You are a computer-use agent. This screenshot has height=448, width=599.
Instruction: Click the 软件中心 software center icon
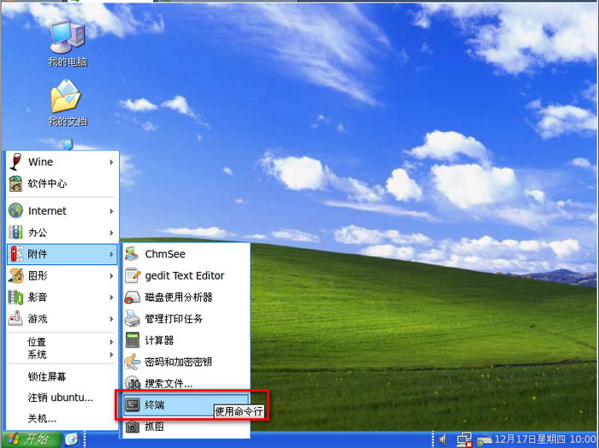15,184
